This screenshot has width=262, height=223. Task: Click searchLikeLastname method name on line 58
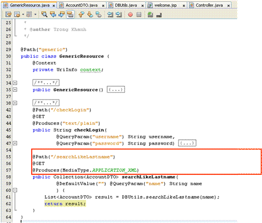click(148, 177)
